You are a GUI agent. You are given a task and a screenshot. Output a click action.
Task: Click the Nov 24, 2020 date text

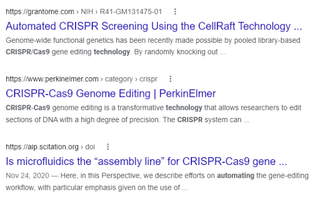[27, 176]
